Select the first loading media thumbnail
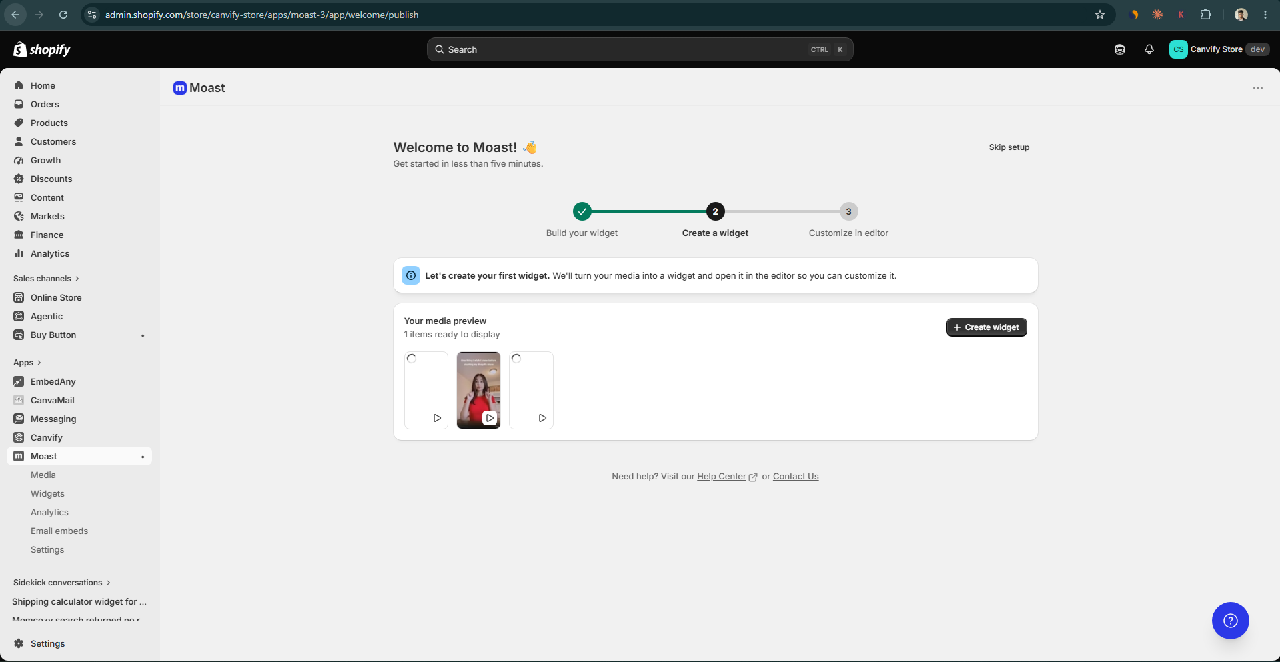This screenshot has height=662, width=1280. [x=426, y=390]
